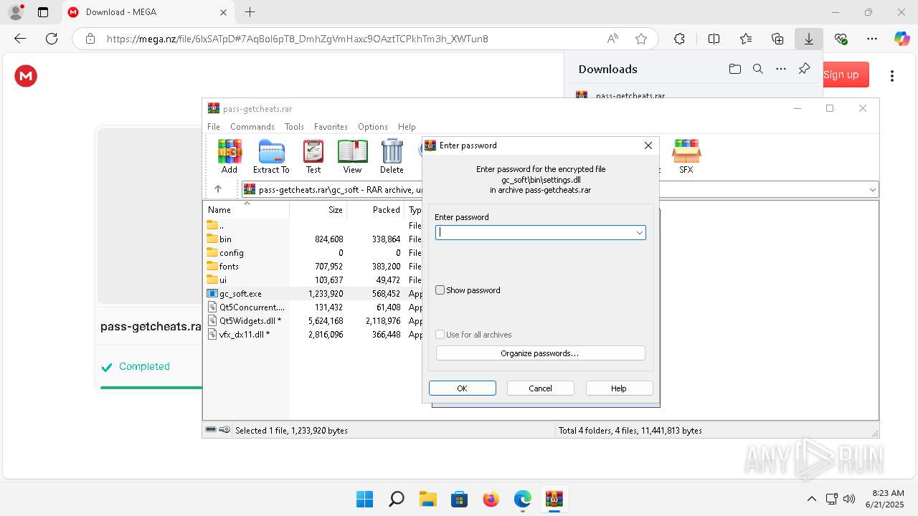Click the Test archive toolbar icon
918x516 pixels.
313,157
